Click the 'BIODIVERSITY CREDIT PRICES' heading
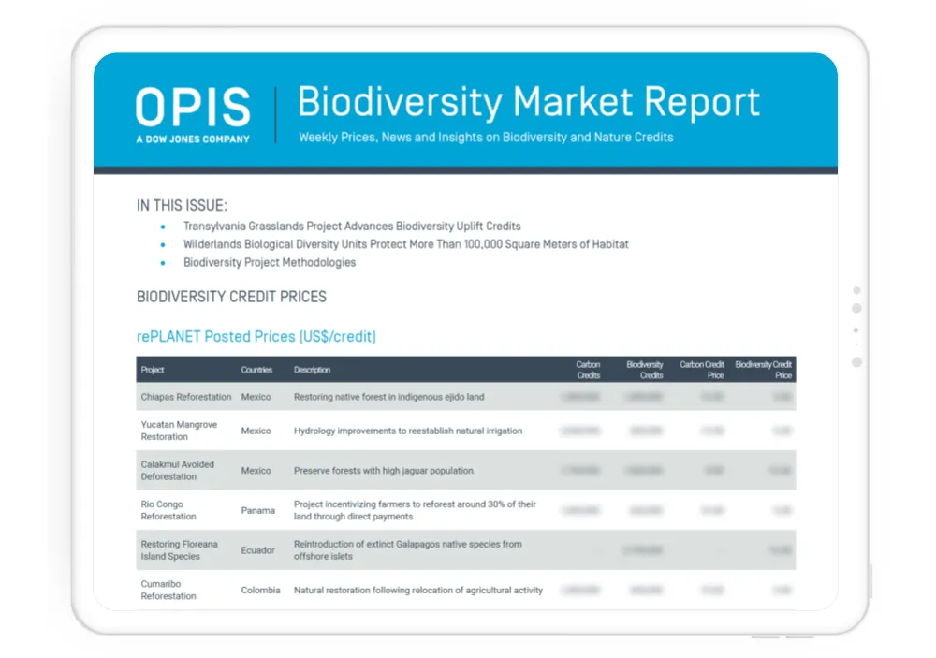The height and width of the screenshot is (658, 936). click(231, 297)
